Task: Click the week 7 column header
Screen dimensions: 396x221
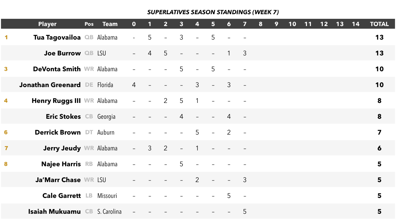Action: [245, 24]
